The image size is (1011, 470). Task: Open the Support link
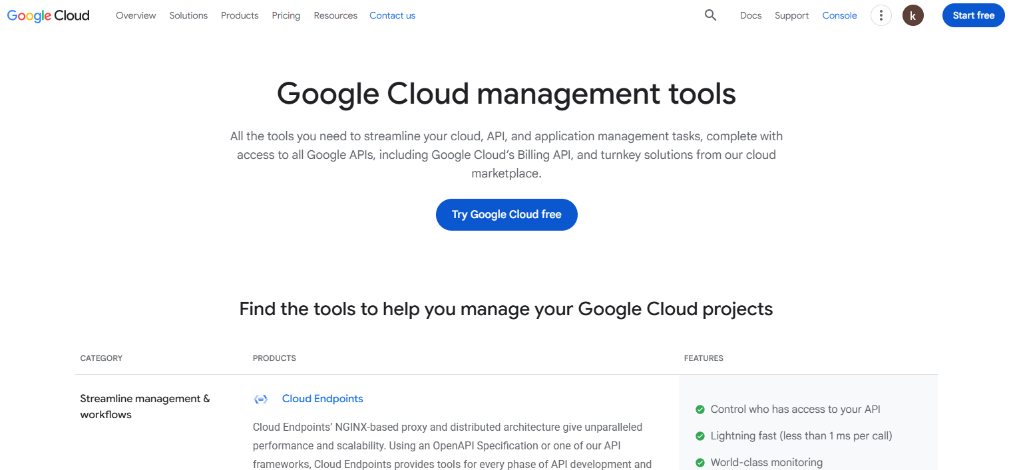(x=791, y=15)
